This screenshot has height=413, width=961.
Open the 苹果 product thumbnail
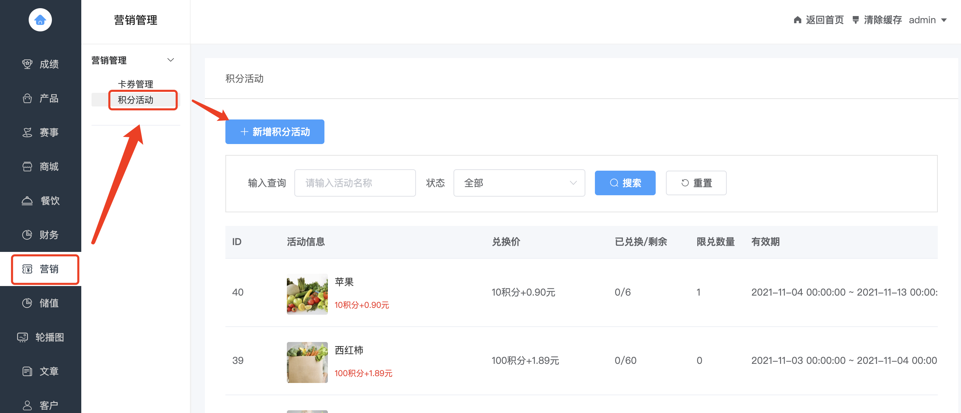pyautogui.click(x=307, y=294)
